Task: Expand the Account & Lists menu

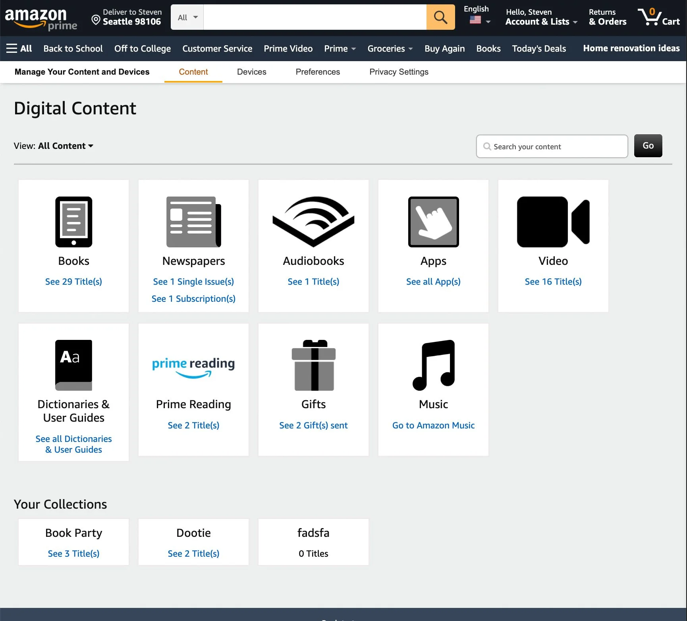Action: click(541, 17)
